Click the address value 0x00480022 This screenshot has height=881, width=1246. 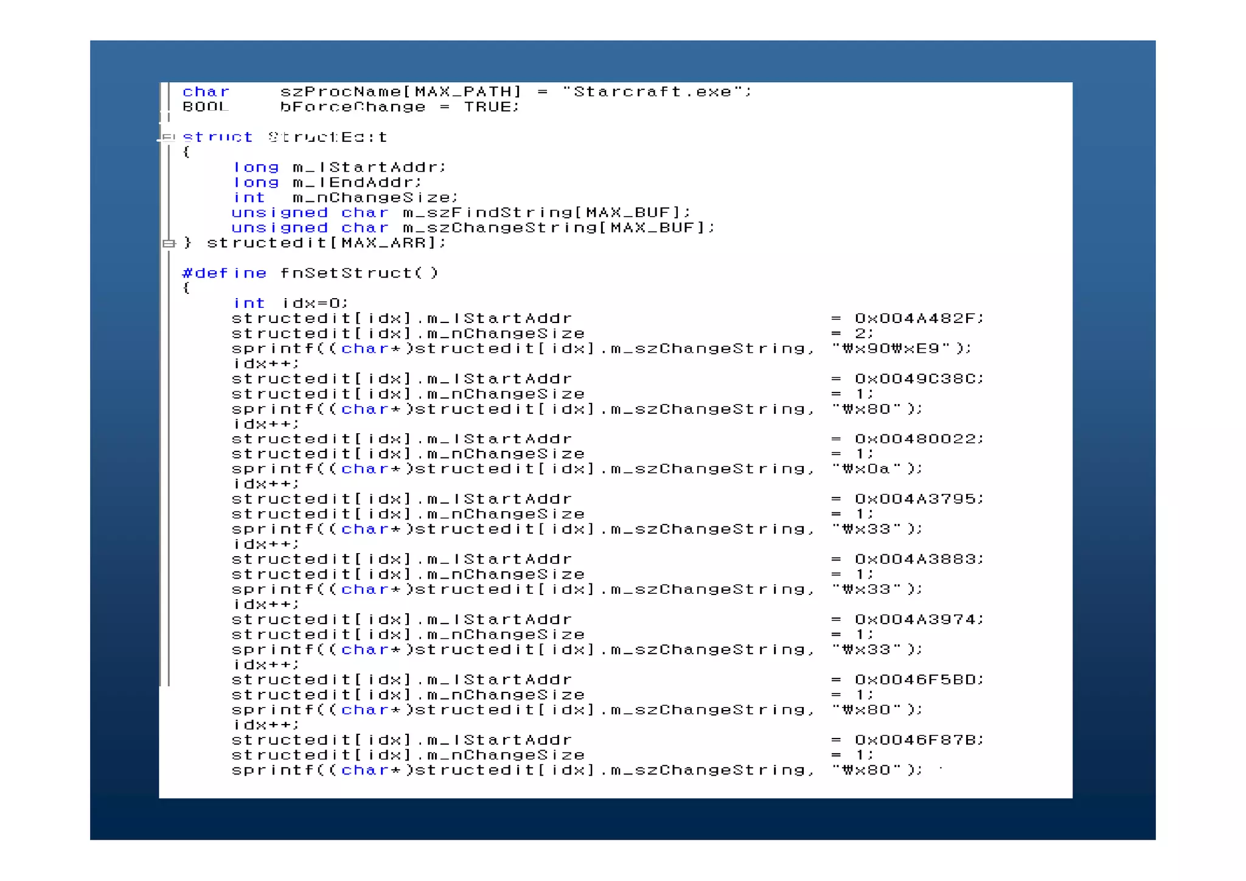tap(916, 439)
